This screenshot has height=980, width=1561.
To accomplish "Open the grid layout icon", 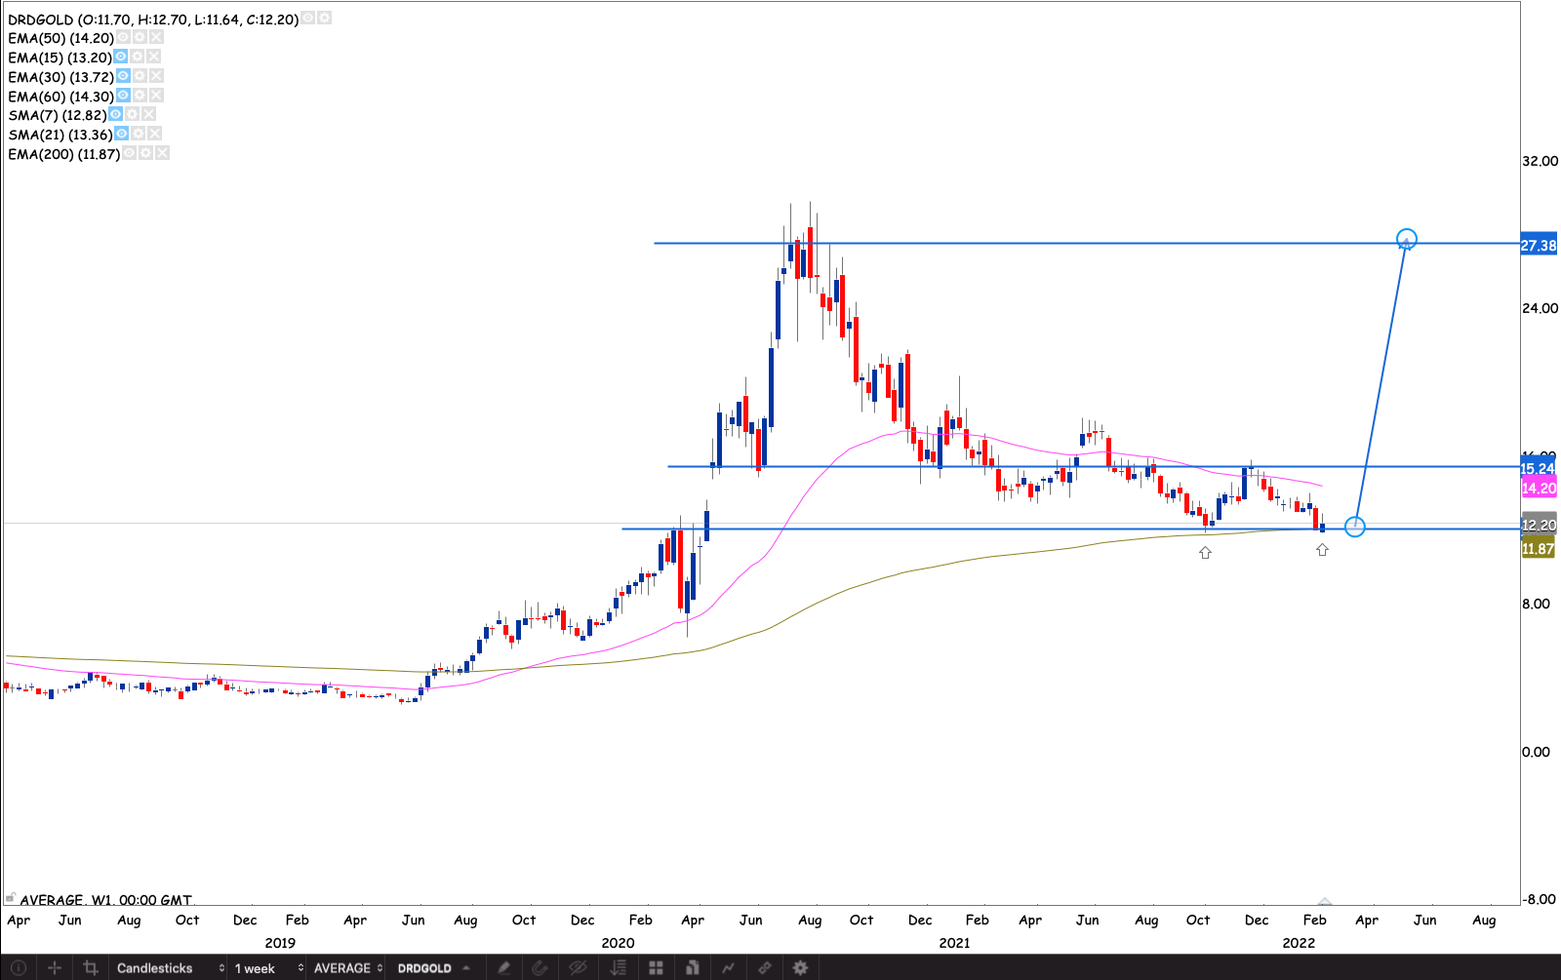I will click(656, 968).
